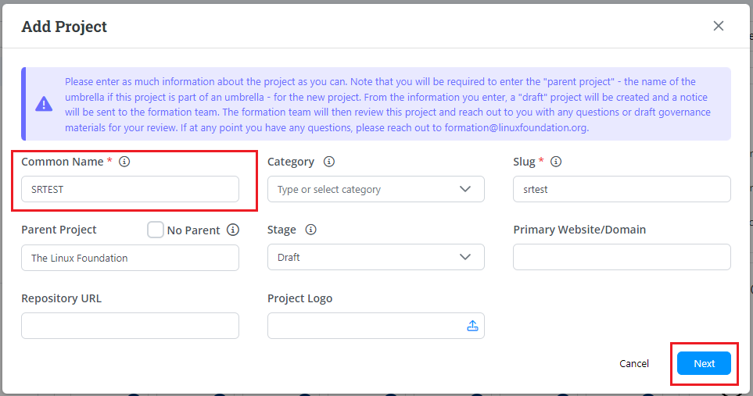Close the Add Project dialog
Image resolution: width=753 pixels, height=396 pixels.
click(719, 26)
